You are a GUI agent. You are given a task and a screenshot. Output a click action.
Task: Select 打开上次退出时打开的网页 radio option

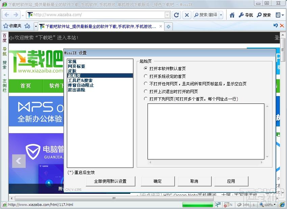point(146,91)
